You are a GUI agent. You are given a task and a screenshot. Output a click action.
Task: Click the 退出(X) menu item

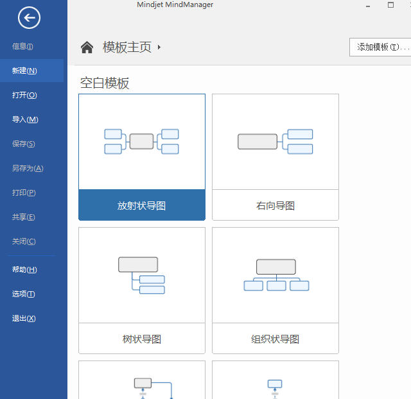point(24,318)
